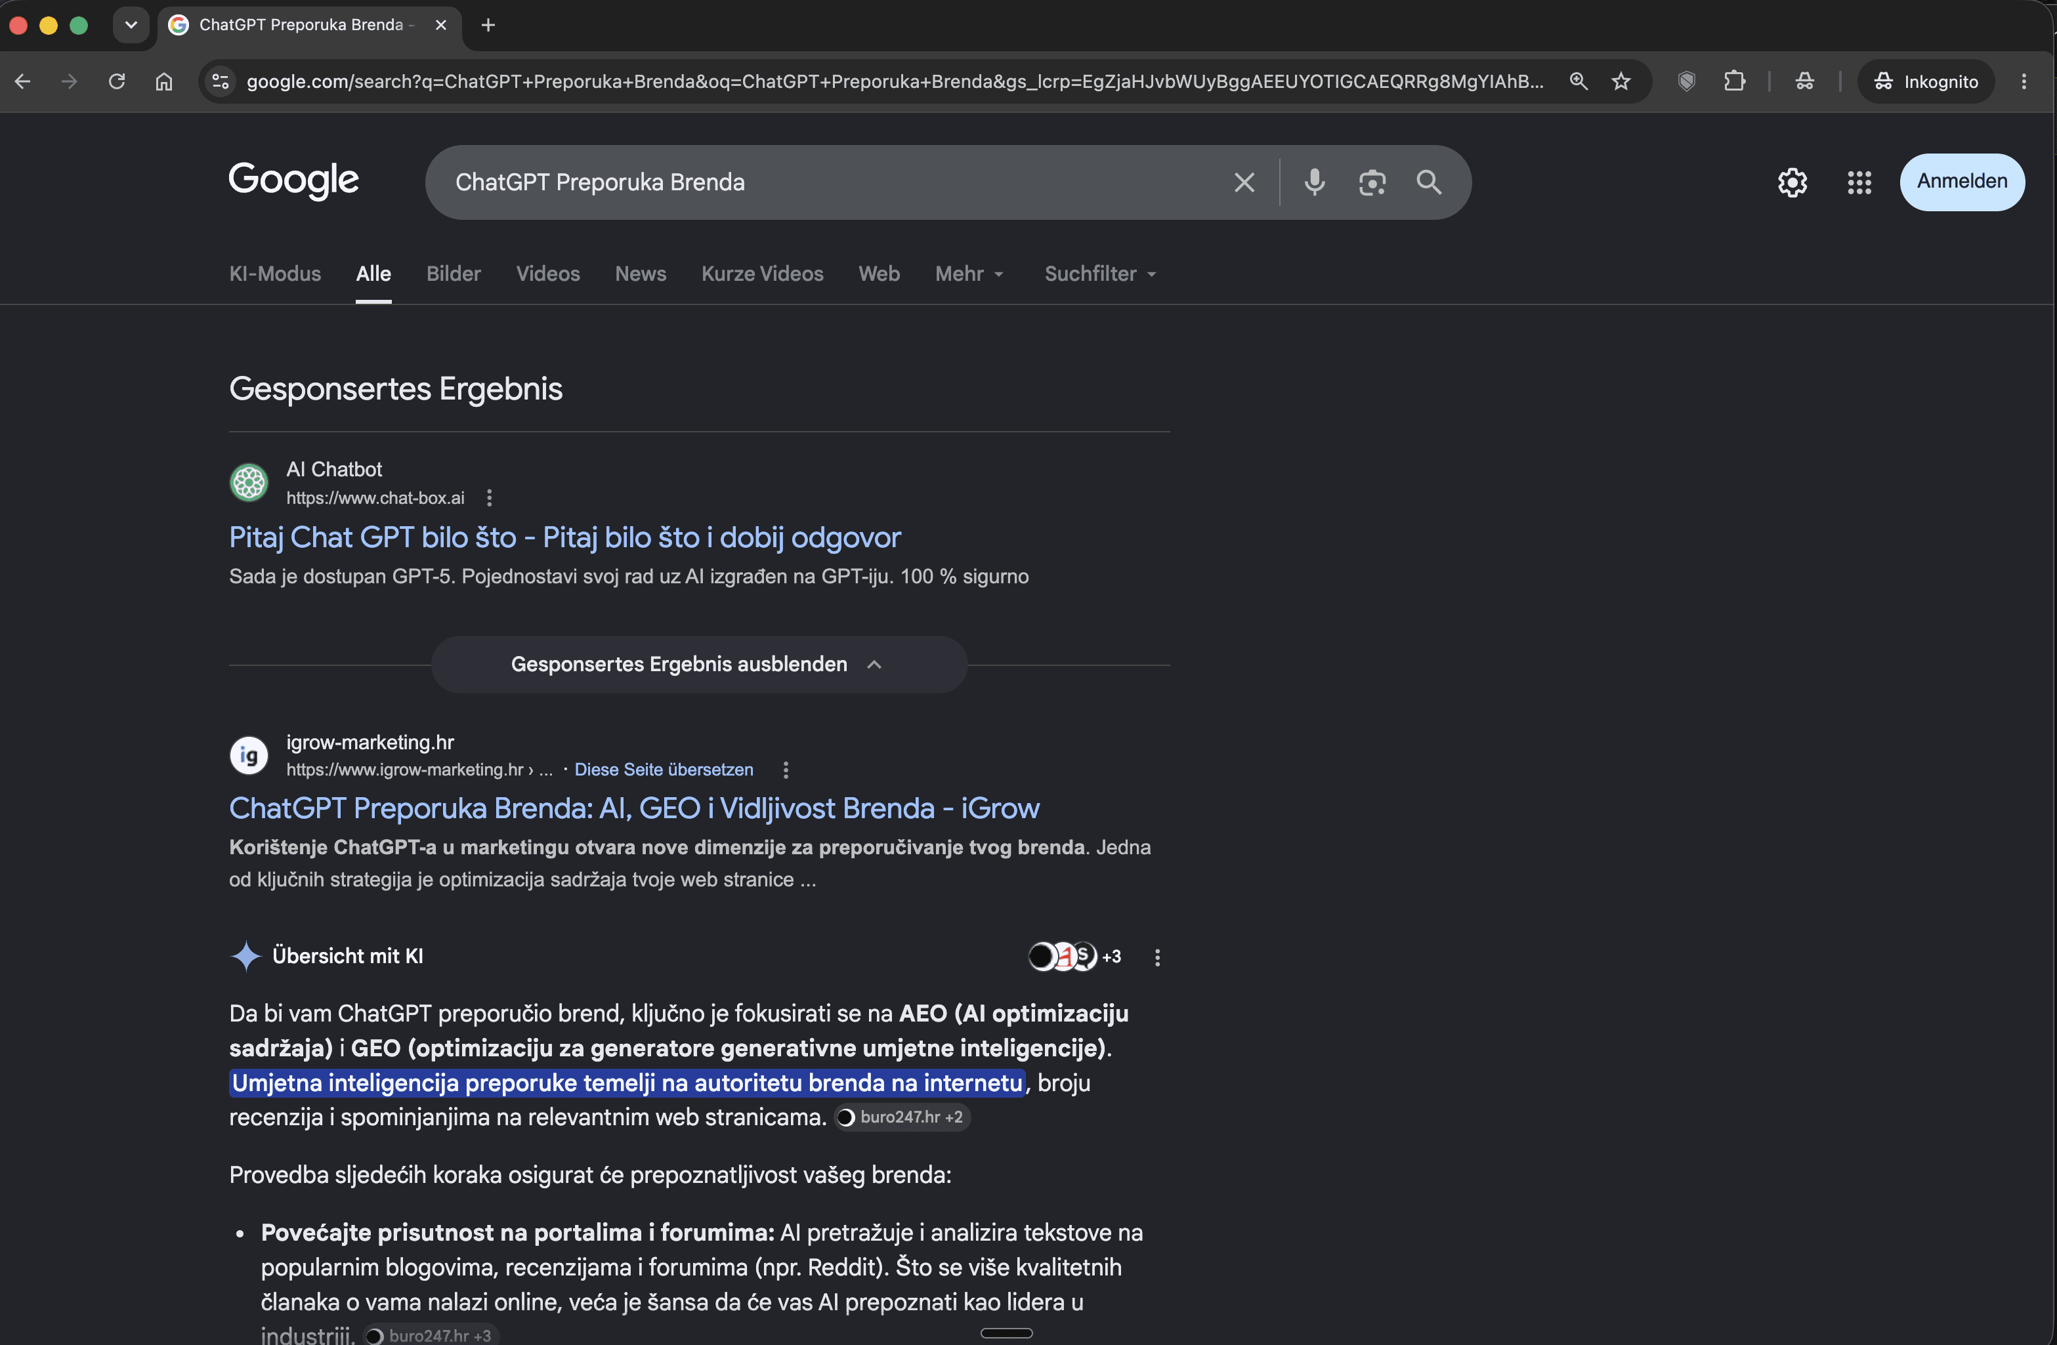Go forward using the forward arrow

[x=70, y=81]
